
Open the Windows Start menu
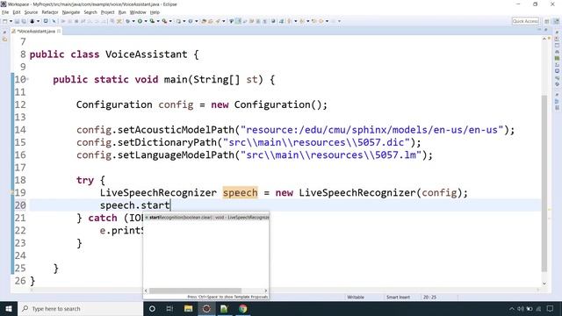pos(9,308)
